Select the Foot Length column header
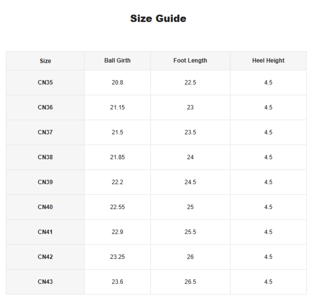Image resolution: width=317 pixels, height=297 pixels. (190, 61)
